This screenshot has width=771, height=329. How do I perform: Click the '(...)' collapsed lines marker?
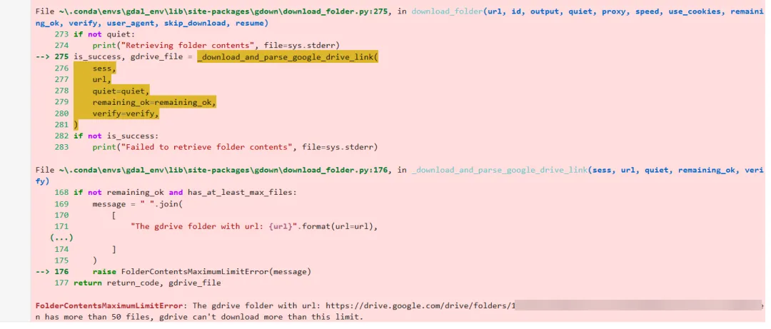tap(61, 238)
